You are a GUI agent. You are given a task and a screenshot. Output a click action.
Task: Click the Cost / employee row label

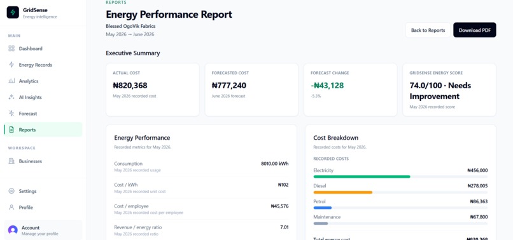[x=131, y=206]
